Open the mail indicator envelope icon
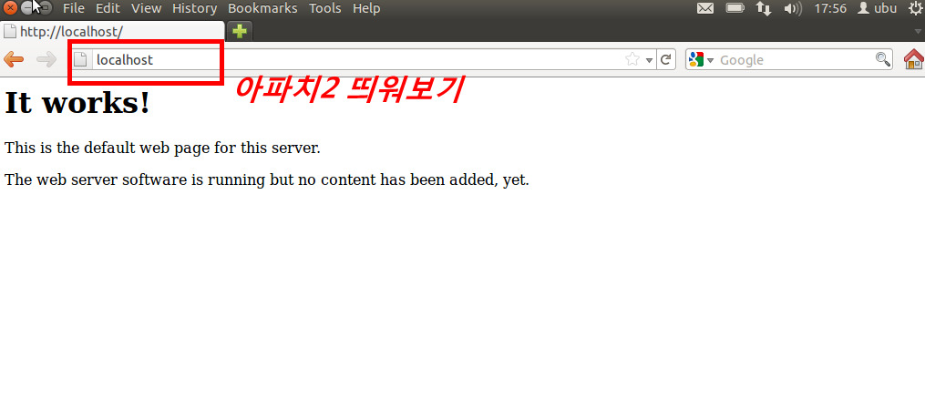The width and height of the screenshot is (925, 420). [705, 9]
